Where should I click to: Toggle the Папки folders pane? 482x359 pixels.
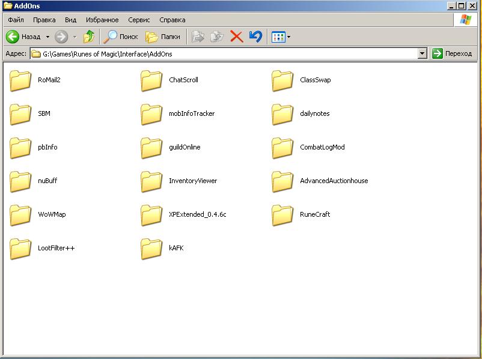(163, 37)
